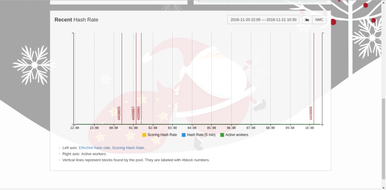Click the 04:00 time axis label

point(192,128)
